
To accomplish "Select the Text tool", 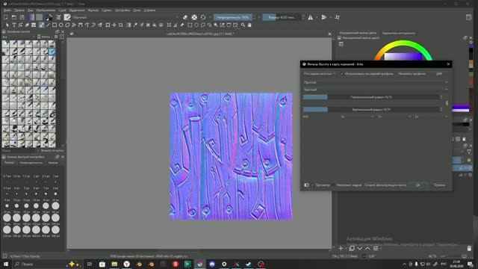I will (x=14, y=25).
